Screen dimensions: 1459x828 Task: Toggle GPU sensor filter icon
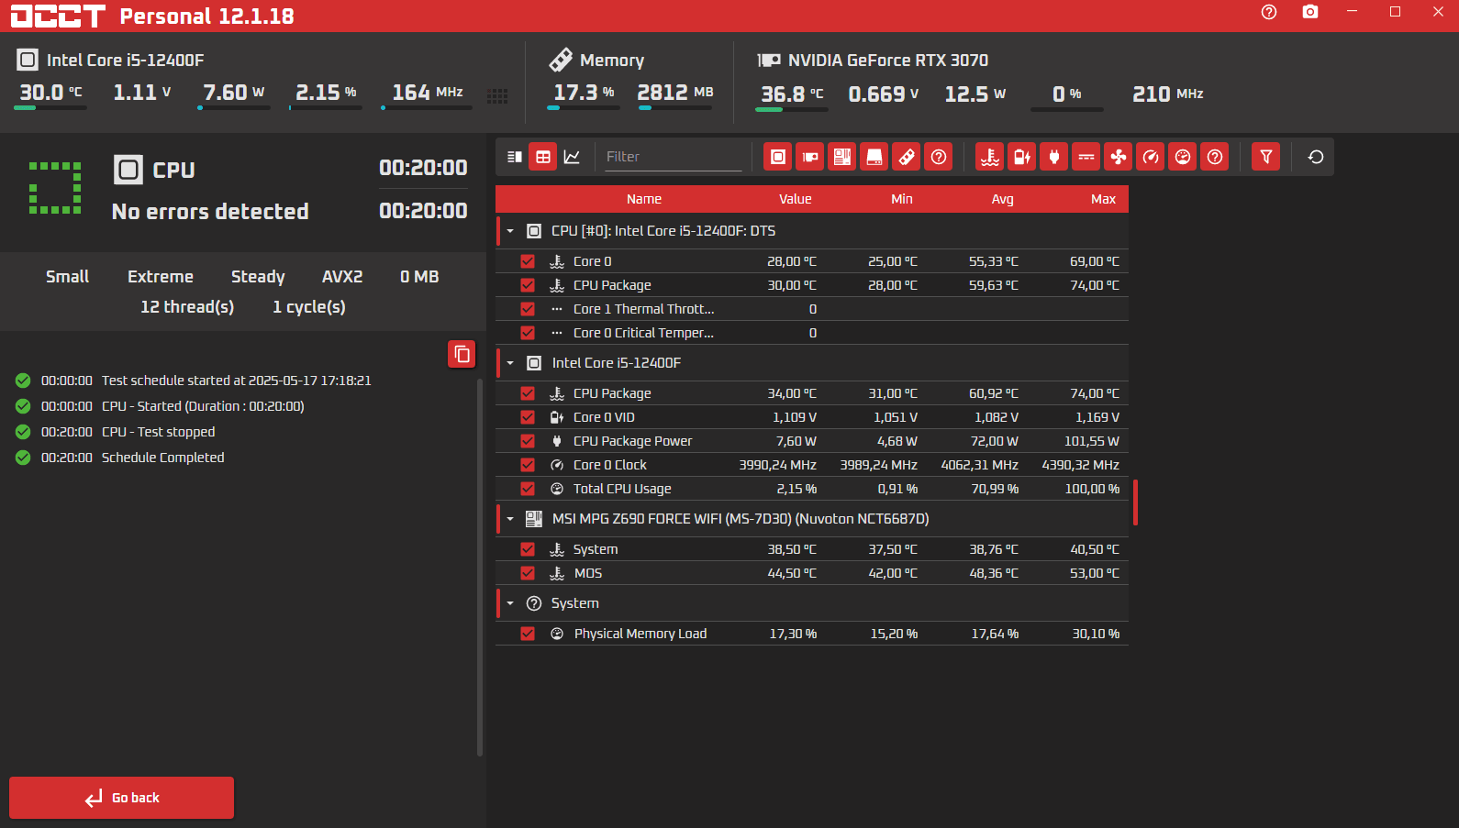(809, 157)
